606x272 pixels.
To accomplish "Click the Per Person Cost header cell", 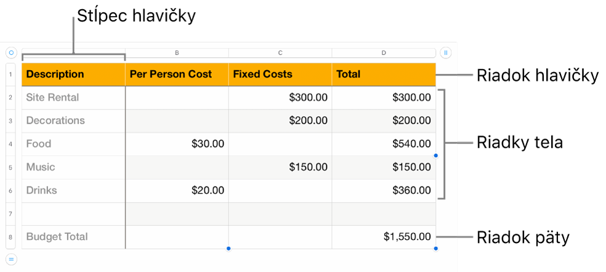I will tap(177, 74).
